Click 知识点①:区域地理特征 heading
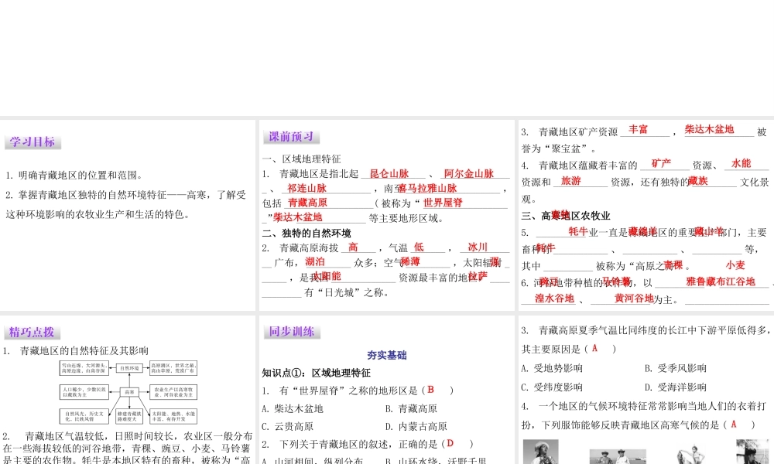 click(x=317, y=373)
